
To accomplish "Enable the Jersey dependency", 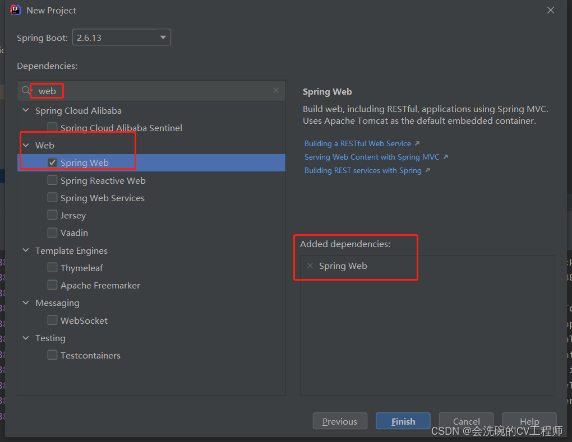I will [53, 215].
